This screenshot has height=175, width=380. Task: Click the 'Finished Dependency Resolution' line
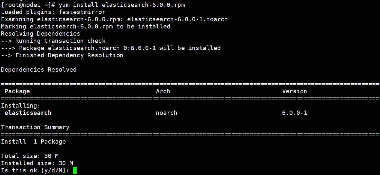[x=62, y=55]
